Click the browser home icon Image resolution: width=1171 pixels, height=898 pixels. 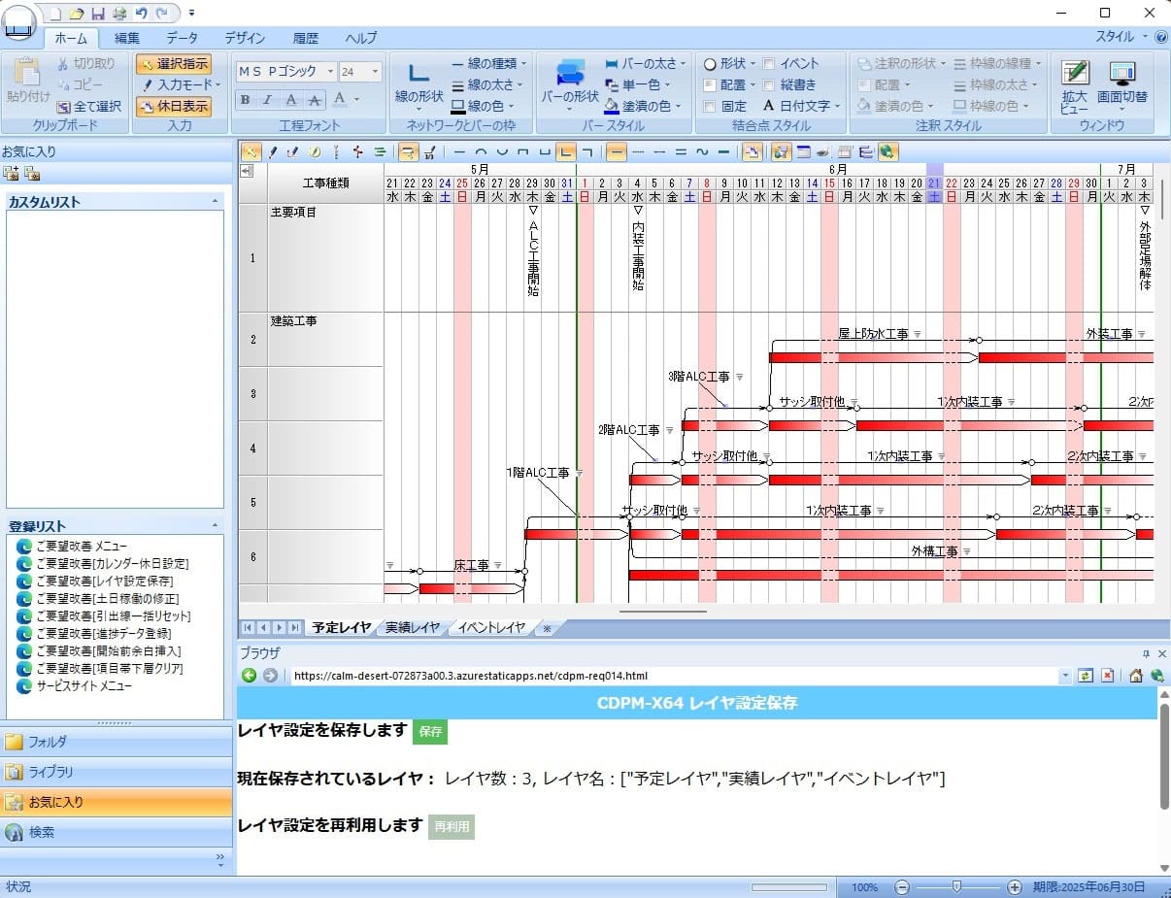click(1135, 676)
